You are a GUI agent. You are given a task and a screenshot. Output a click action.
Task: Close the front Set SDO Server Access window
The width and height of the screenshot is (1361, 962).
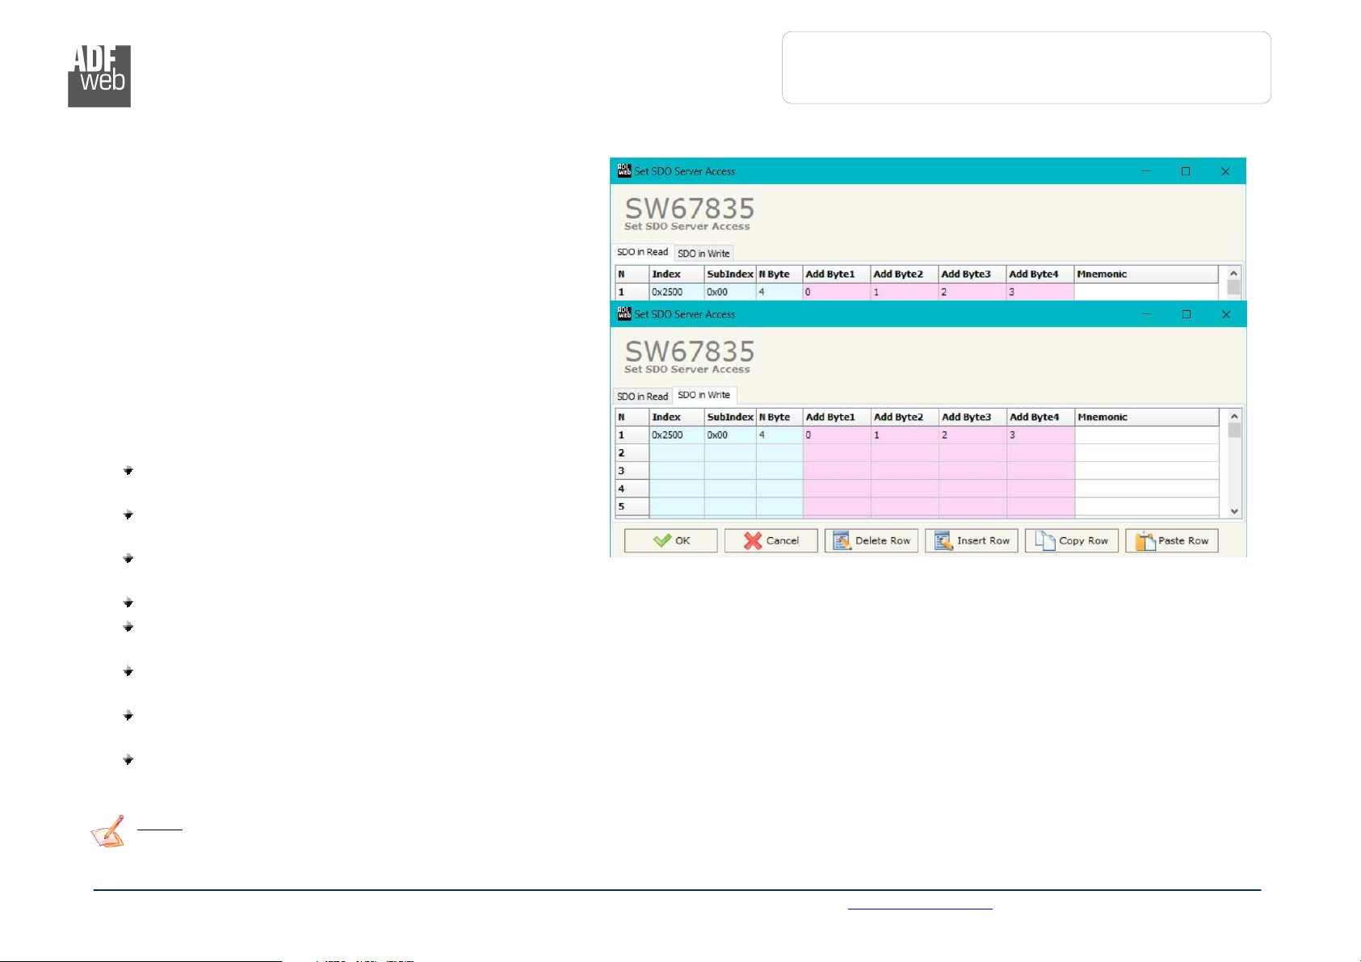[1226, 314]
